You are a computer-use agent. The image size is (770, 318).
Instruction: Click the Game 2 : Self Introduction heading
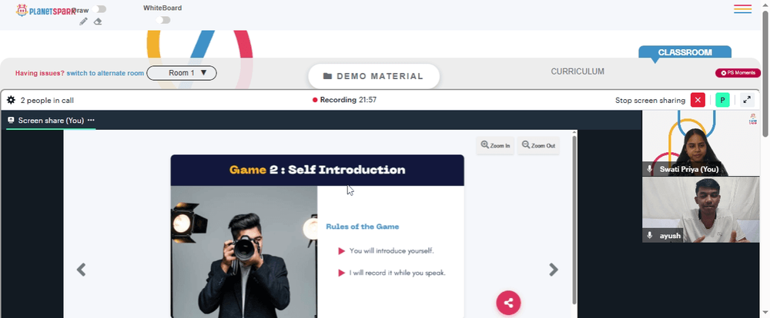pos(317,170)
